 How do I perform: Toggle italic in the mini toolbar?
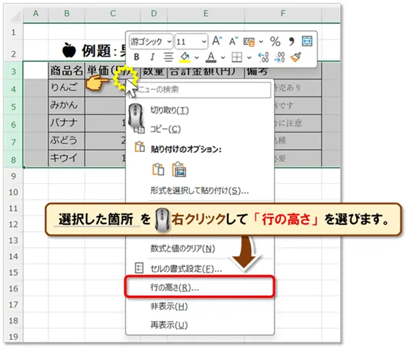(x=152, y=57)
